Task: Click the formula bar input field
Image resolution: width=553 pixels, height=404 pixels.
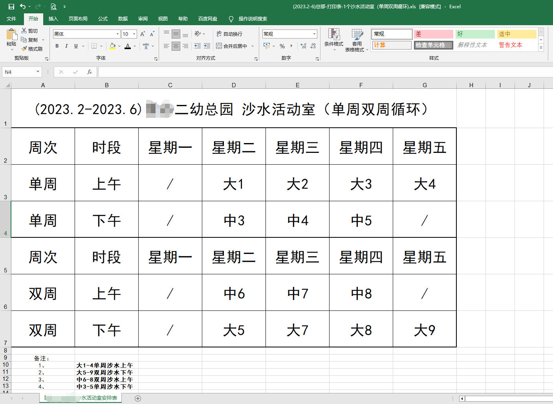Action: tap(325, 72)
